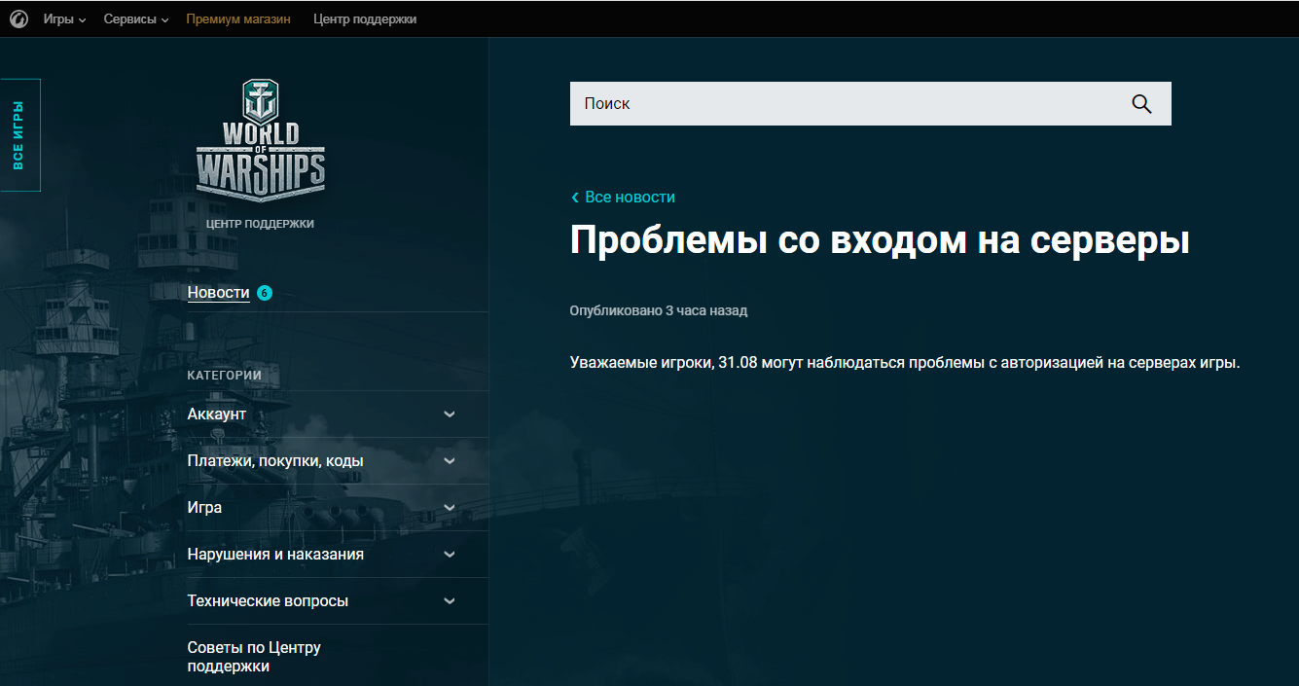The width and height of the screenshot is (1299, 686).
Task: Open the Игры dropdown menu
Action: coord(64,19)
